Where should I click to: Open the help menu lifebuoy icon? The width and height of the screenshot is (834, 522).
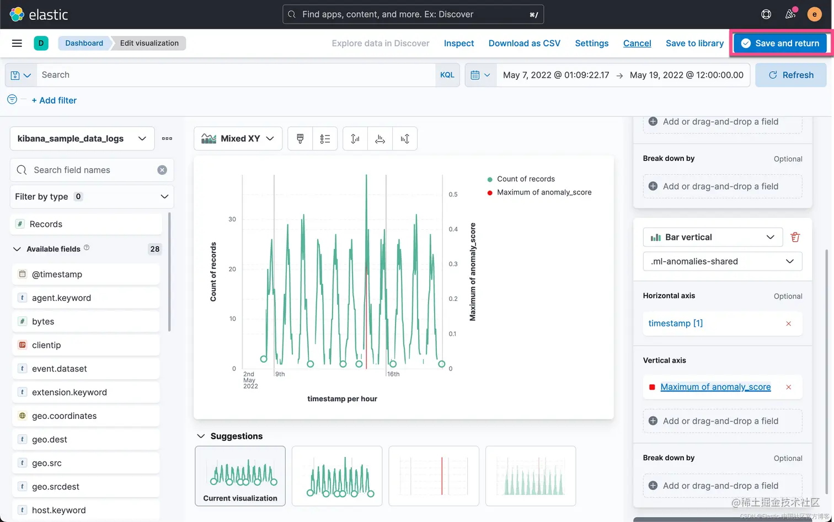(x=766, y=14)
